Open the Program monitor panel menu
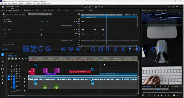Image resolution: width=184 pixels, height=98 pixels. (x=165, y=10)
